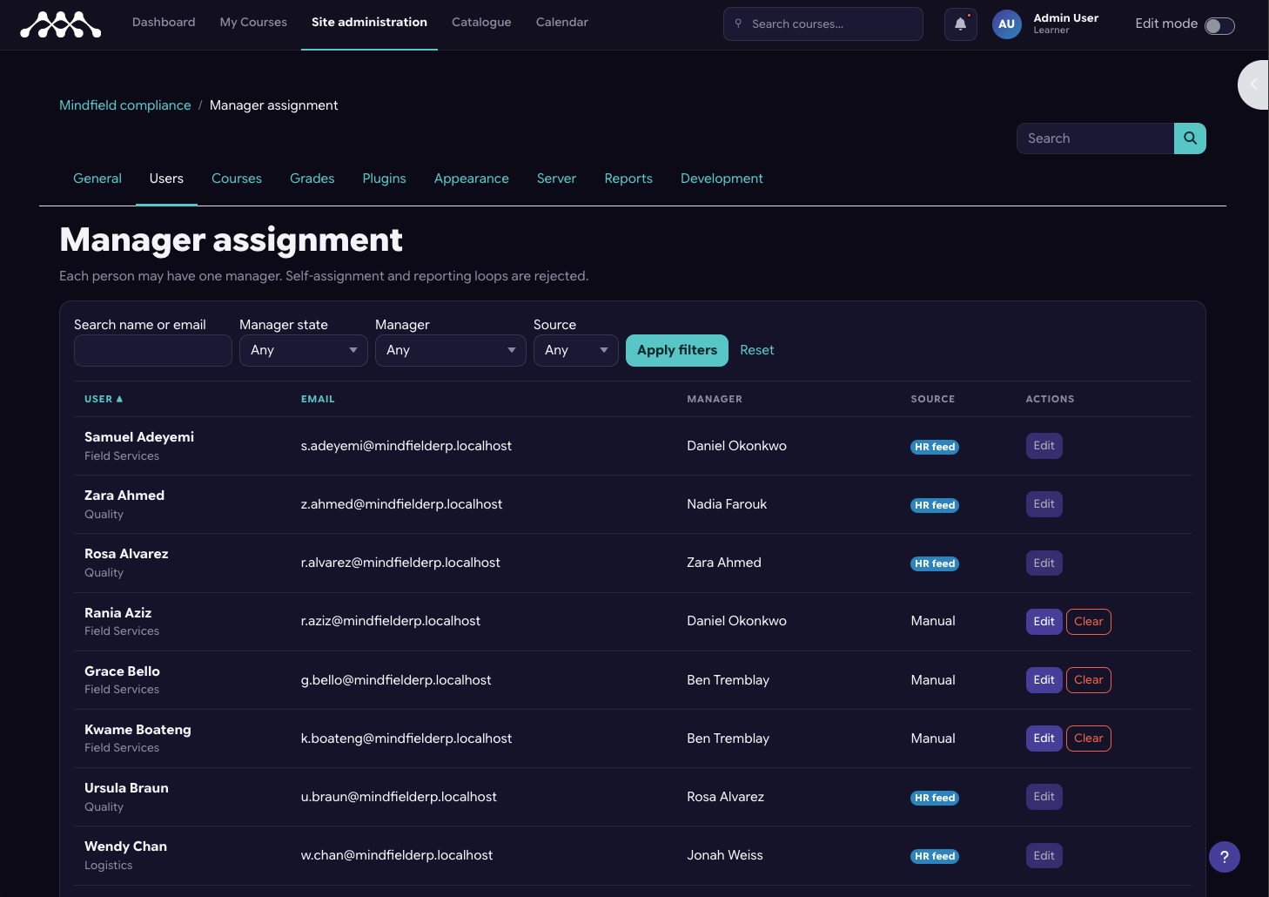
Task: Open the Calendar nav item
Action: (x=562, y=23)
